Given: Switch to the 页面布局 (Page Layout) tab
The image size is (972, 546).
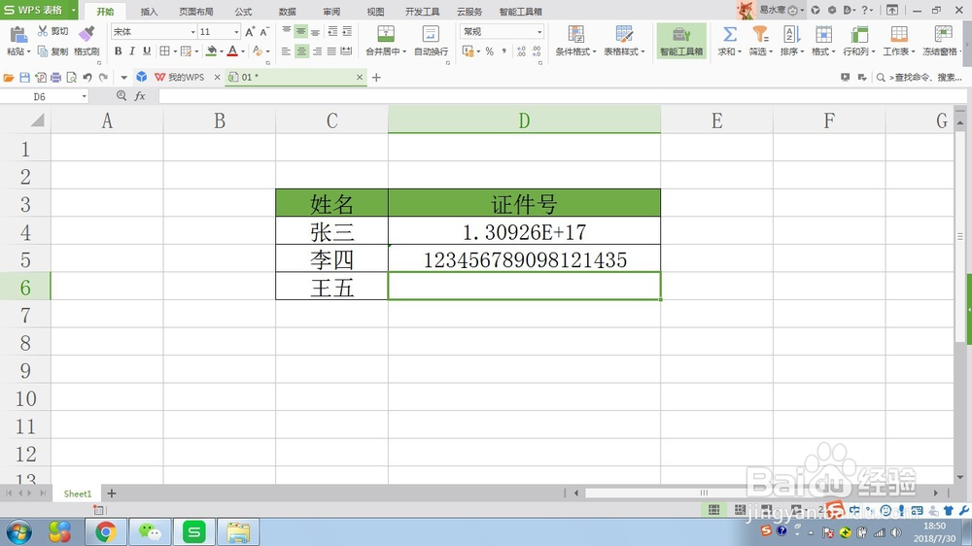Looking at the screenshot, I should [x=196, y=11].
